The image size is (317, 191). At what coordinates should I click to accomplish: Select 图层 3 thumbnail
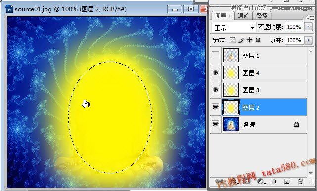[231, 90]
